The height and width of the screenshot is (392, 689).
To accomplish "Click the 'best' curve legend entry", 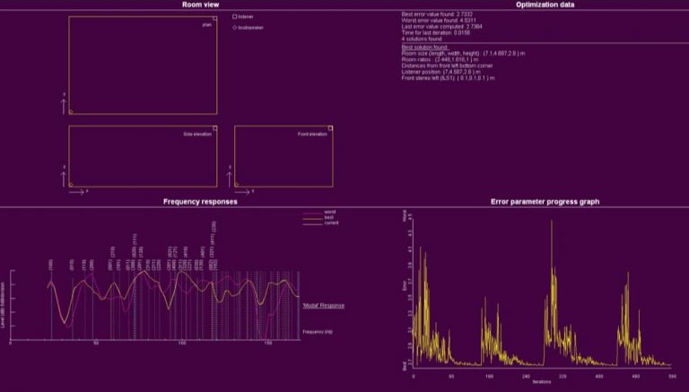I will tap(319, 218).
